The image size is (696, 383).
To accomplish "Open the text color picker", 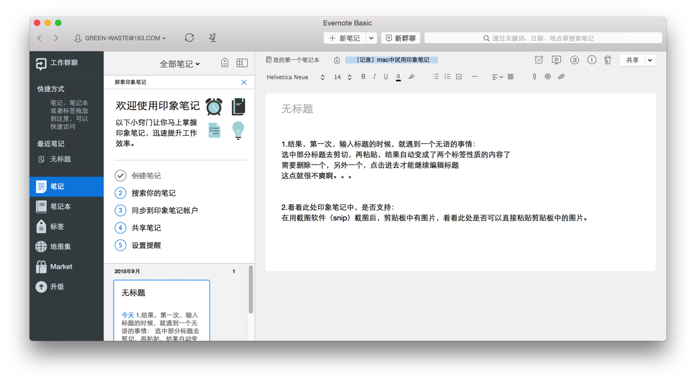I will [398, 77].
